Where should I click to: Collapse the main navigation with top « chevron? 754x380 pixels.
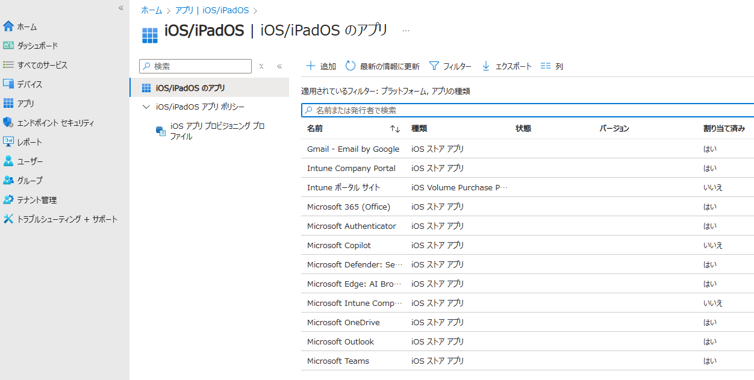120,8
